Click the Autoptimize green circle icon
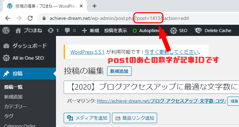The height and width of the screenshot is (127, 239). [x=135, y=31]
